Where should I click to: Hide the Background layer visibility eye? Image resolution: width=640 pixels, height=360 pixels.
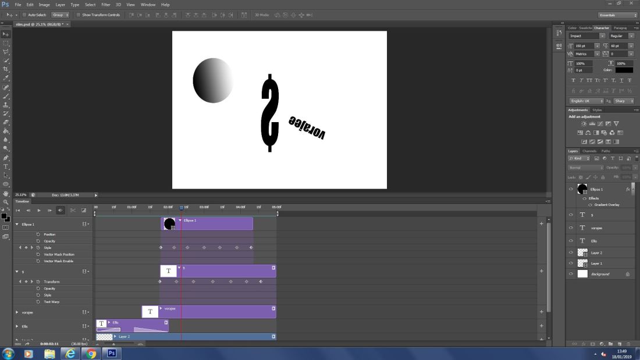coord(571,274)
